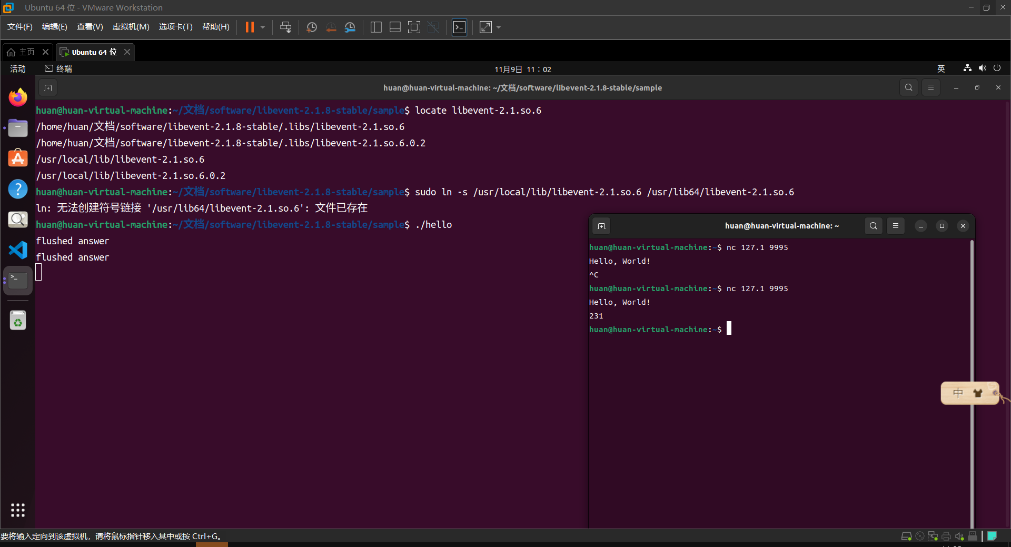
Task: Expand the stretch guest display dropdown
Action: pos(498,27)
